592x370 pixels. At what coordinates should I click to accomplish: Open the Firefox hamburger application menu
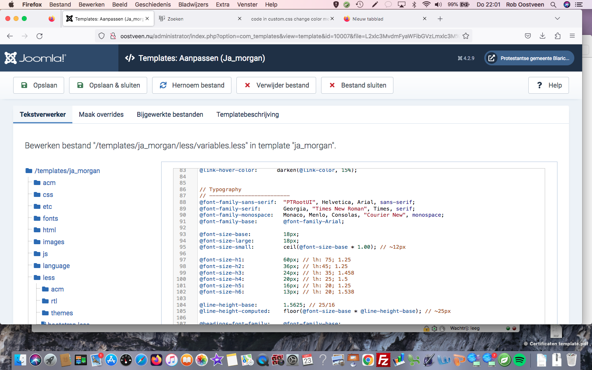point(572,36)
